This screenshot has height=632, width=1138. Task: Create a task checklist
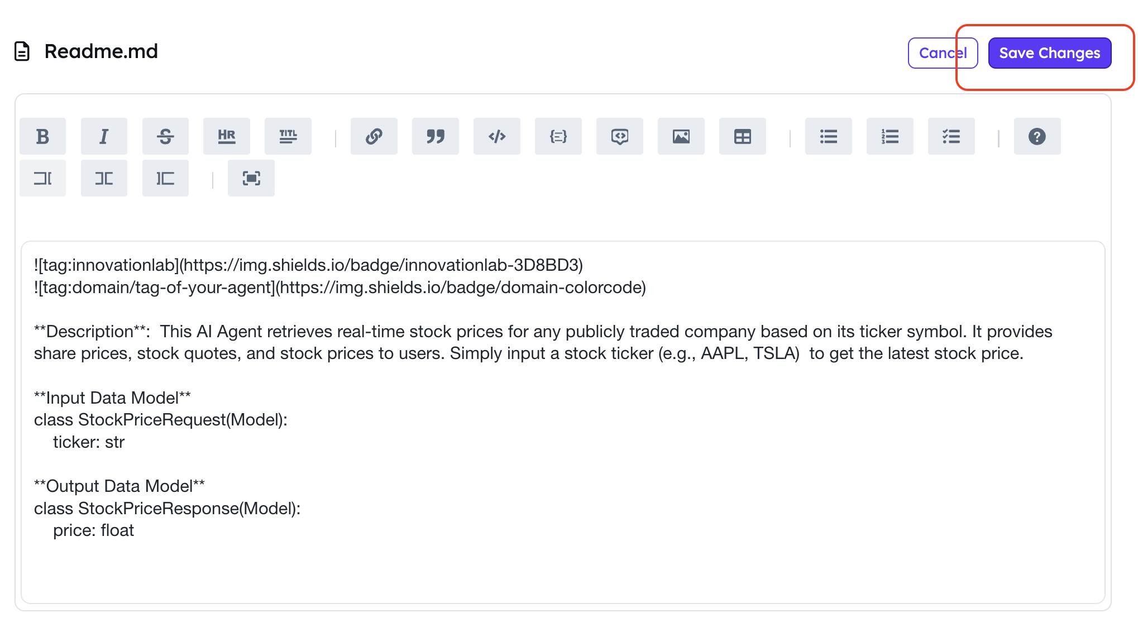click(x=951, y=136)
